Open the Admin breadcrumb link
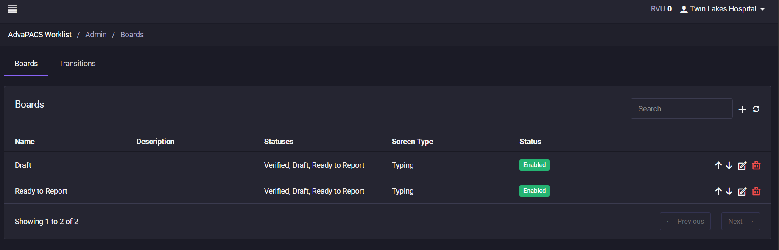The height and width of the screenshot is (250, 779). [96, 35]
